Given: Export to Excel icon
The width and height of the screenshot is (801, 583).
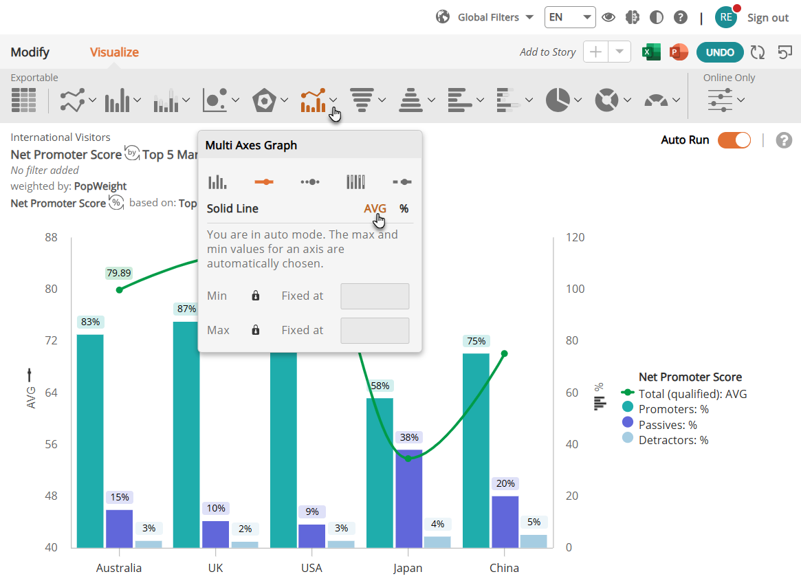Looking at the screenshot, I should (651, 52).
